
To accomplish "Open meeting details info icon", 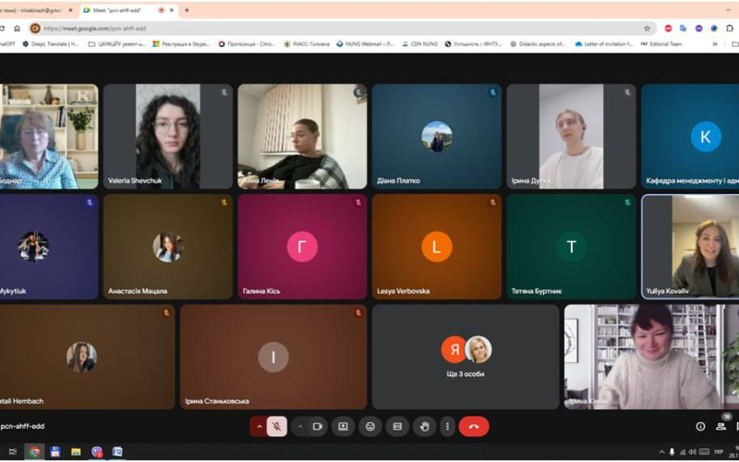I will tap(700, 426).
